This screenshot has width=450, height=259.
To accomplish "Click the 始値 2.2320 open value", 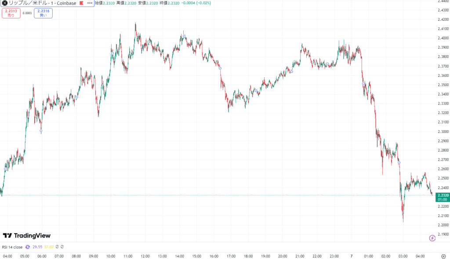I will tap(105, 3).
